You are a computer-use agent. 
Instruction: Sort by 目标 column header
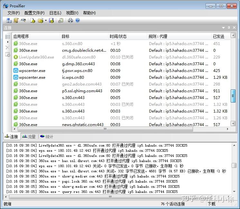click(84, 36)
